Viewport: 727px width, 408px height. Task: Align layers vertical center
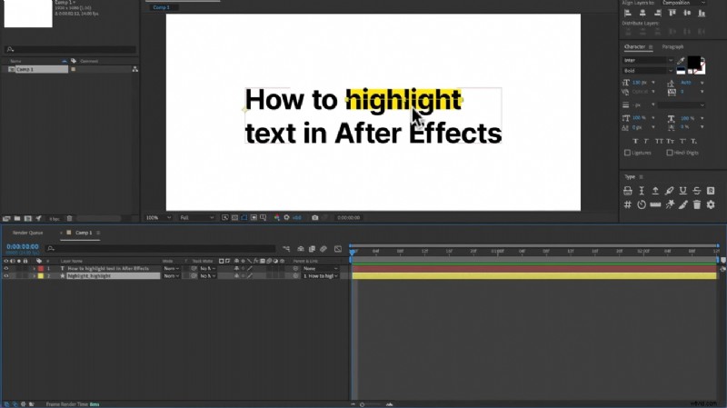687,14
